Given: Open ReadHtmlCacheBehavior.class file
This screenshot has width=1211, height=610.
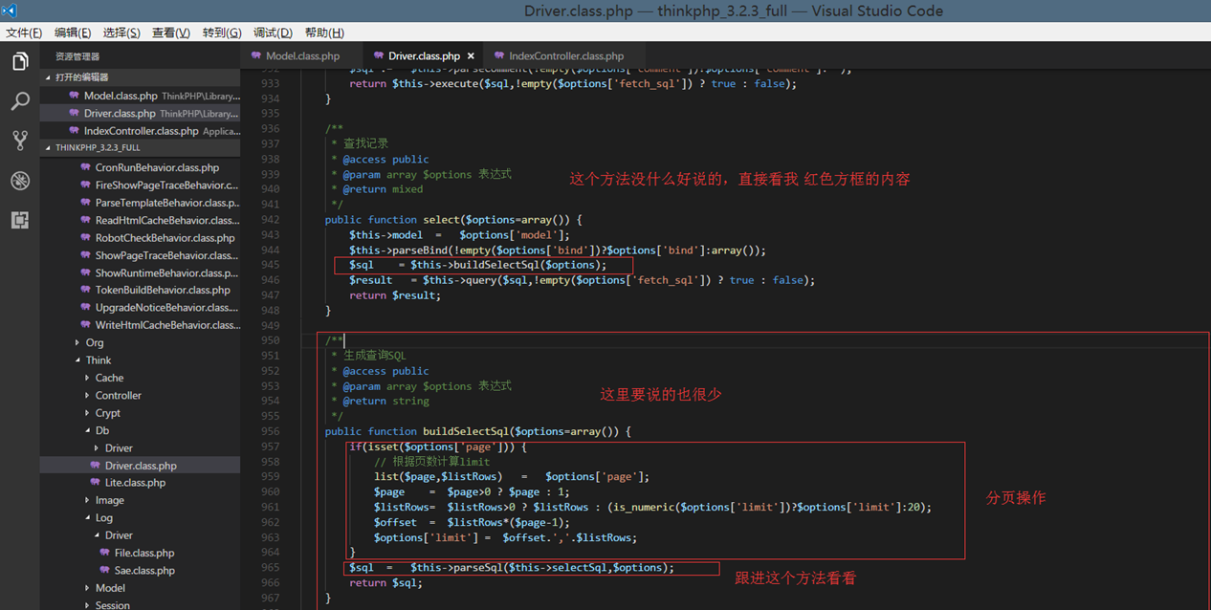Looking at the screenshot, I should point(166,220).
